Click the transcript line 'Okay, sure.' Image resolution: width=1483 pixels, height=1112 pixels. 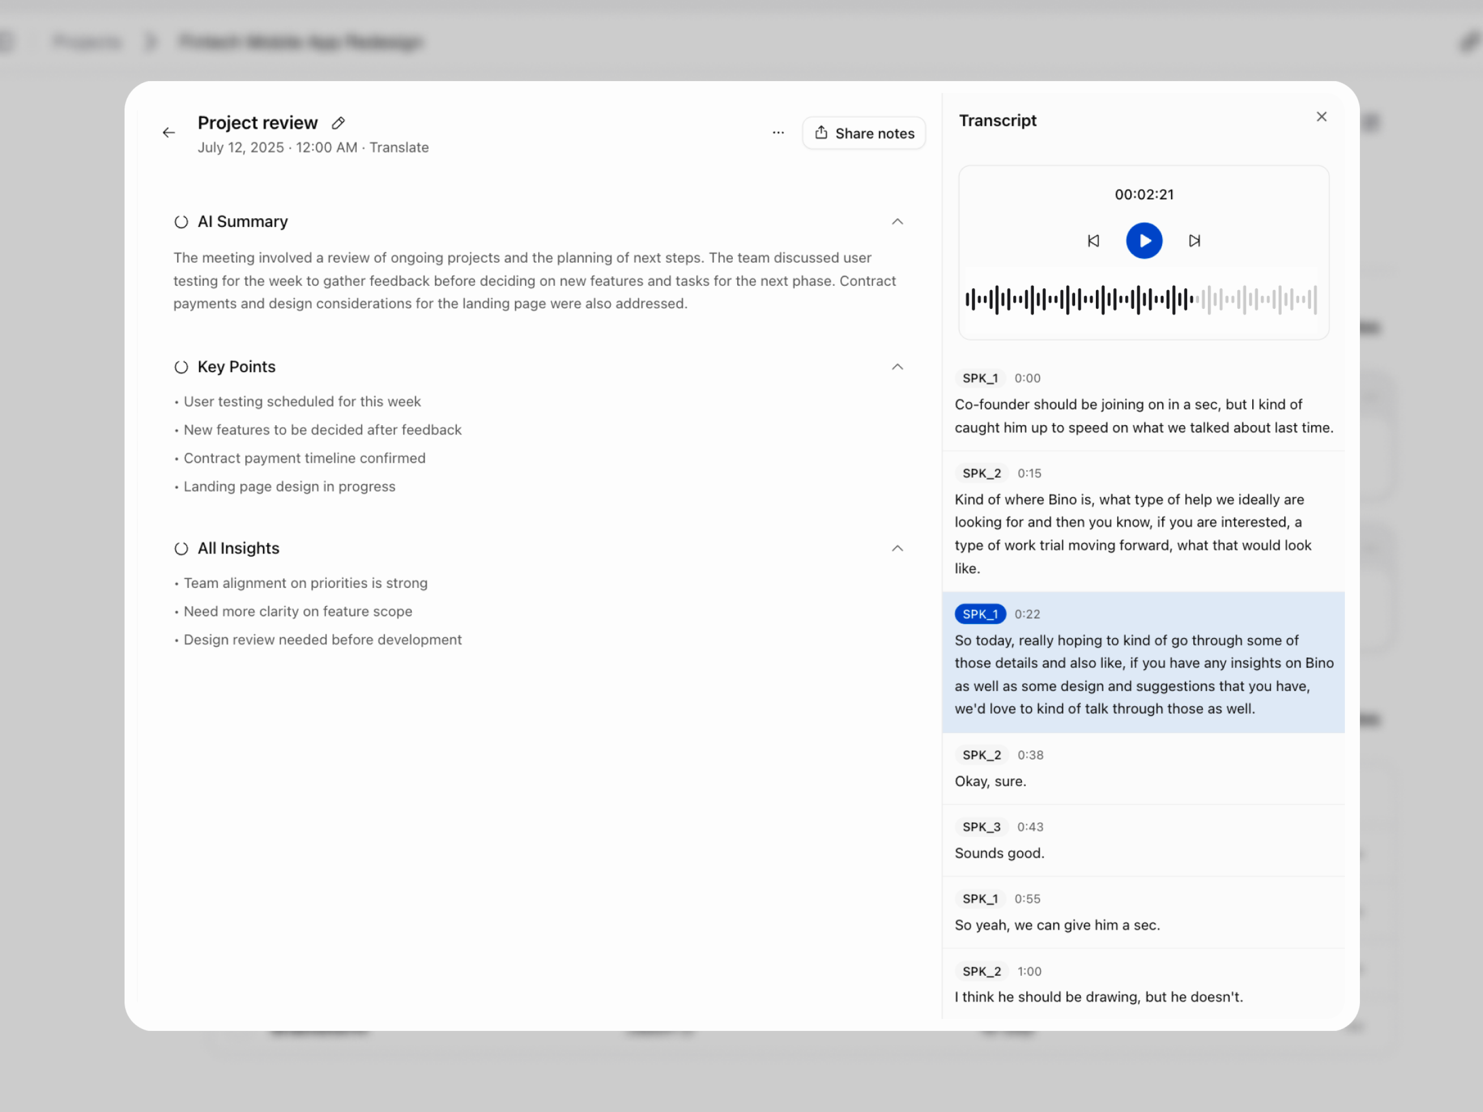990,781
